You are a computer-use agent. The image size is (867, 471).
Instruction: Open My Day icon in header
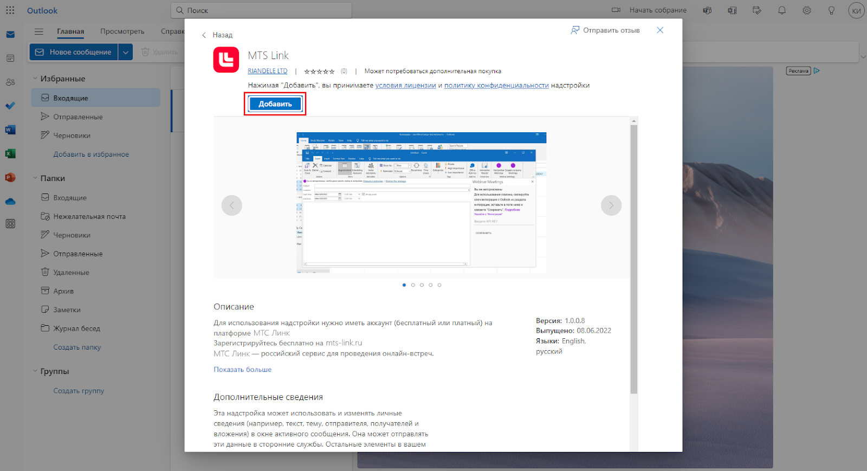pyautogui.click(x=757, y=10)
